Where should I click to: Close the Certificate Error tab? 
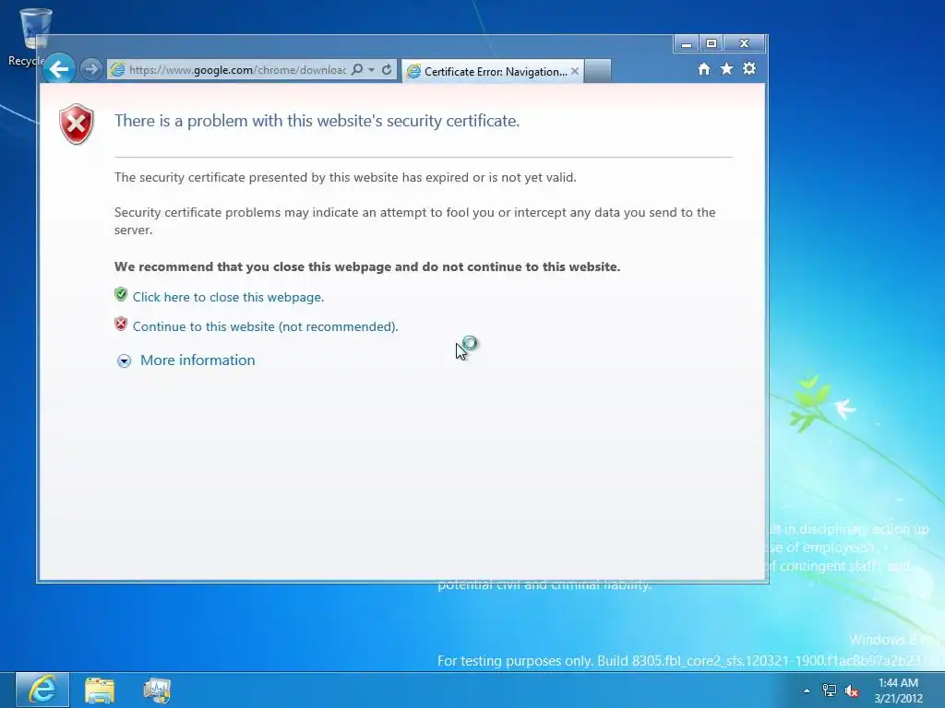[x=575, y=71]
